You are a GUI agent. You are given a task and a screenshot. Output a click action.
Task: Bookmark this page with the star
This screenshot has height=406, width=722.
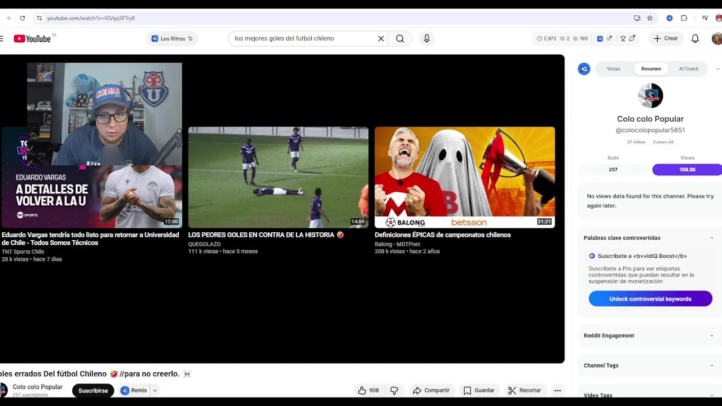tap(650, 18)
